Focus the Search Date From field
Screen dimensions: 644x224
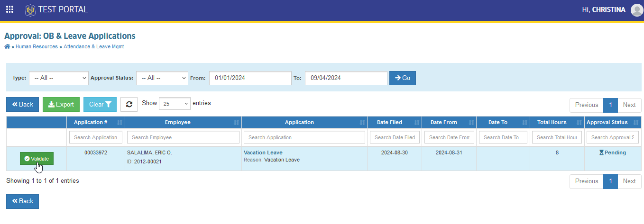[449, 137]
